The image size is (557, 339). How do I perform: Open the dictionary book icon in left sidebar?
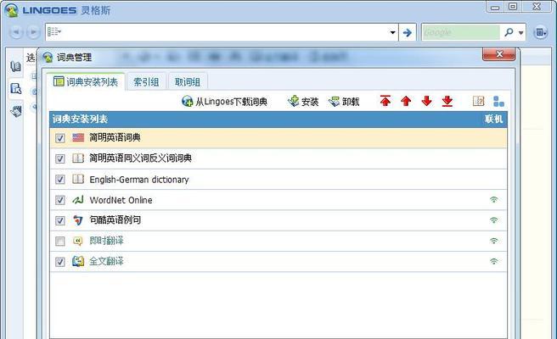click(x=15, y=66)
